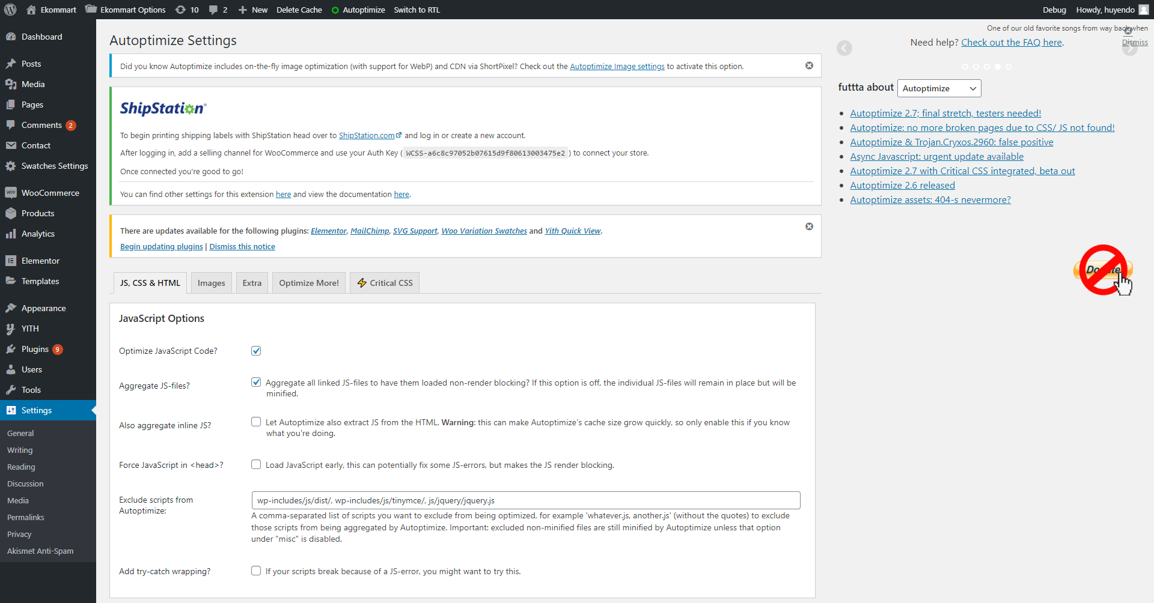Dismiss the ShortPixel image optimization notice

click(x=809, y=65)
